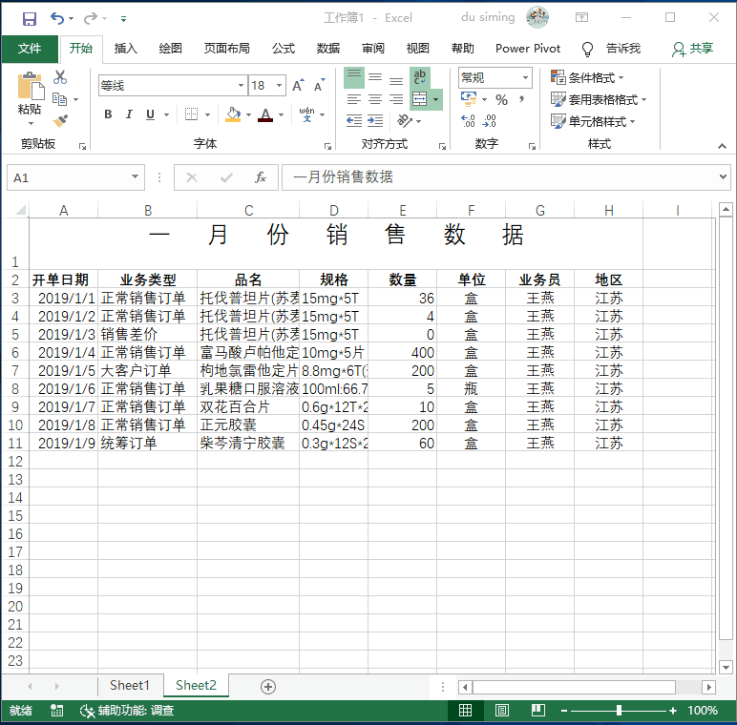Screen dimensions: 737x725
Task: Expand the formula bar
Action: tap(723, 176)
